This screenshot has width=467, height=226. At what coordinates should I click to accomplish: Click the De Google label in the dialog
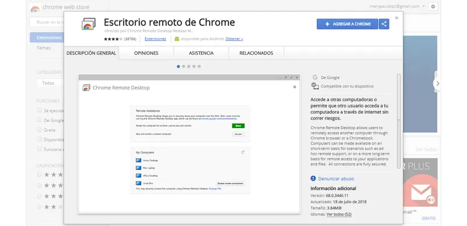330,78
